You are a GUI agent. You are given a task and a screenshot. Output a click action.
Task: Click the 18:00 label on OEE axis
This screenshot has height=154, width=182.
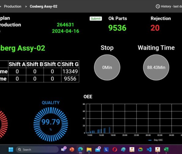pos(113,135)
